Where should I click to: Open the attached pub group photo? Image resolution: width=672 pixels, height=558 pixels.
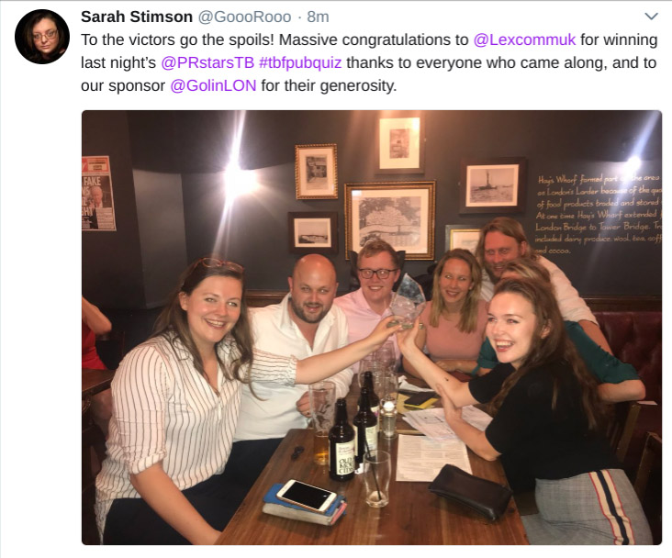coord(372,328)
